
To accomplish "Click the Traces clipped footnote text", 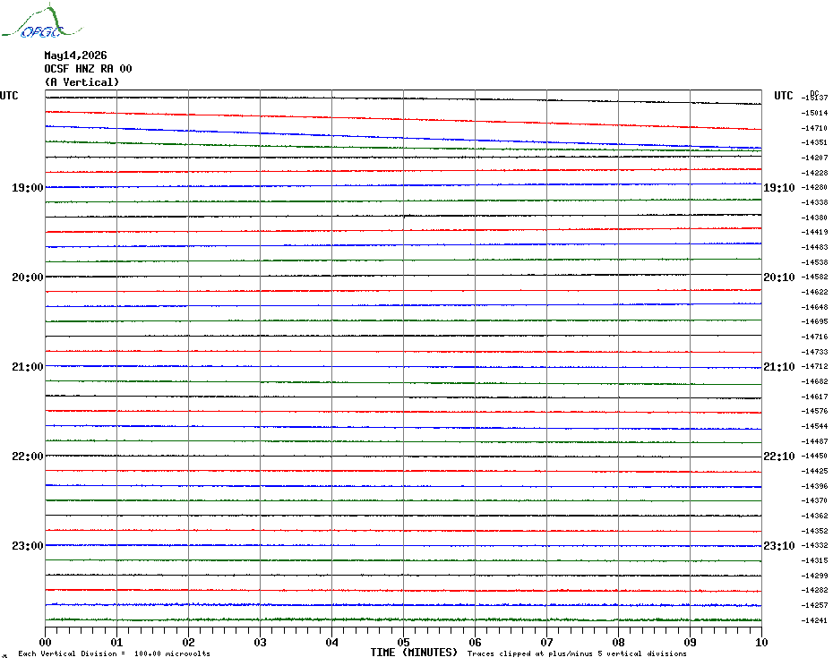I will (577, 653).
